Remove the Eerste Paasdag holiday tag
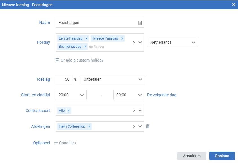This screenshot has width=238, height=164. coord(87,38)
